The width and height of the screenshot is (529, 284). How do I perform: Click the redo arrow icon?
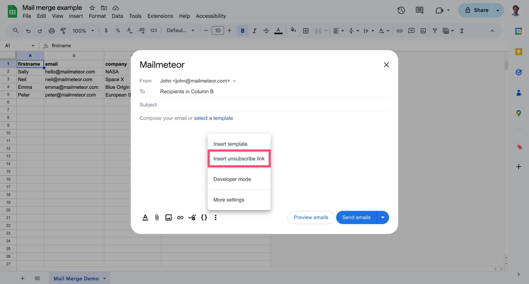tap(40, 31)
